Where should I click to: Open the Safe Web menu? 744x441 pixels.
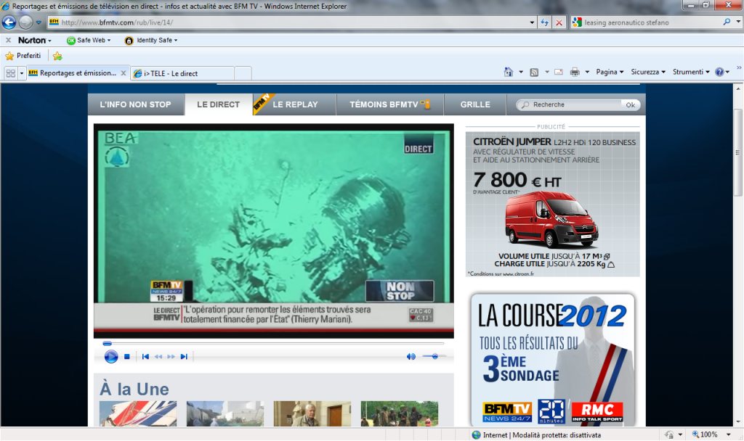pos(89,41)
